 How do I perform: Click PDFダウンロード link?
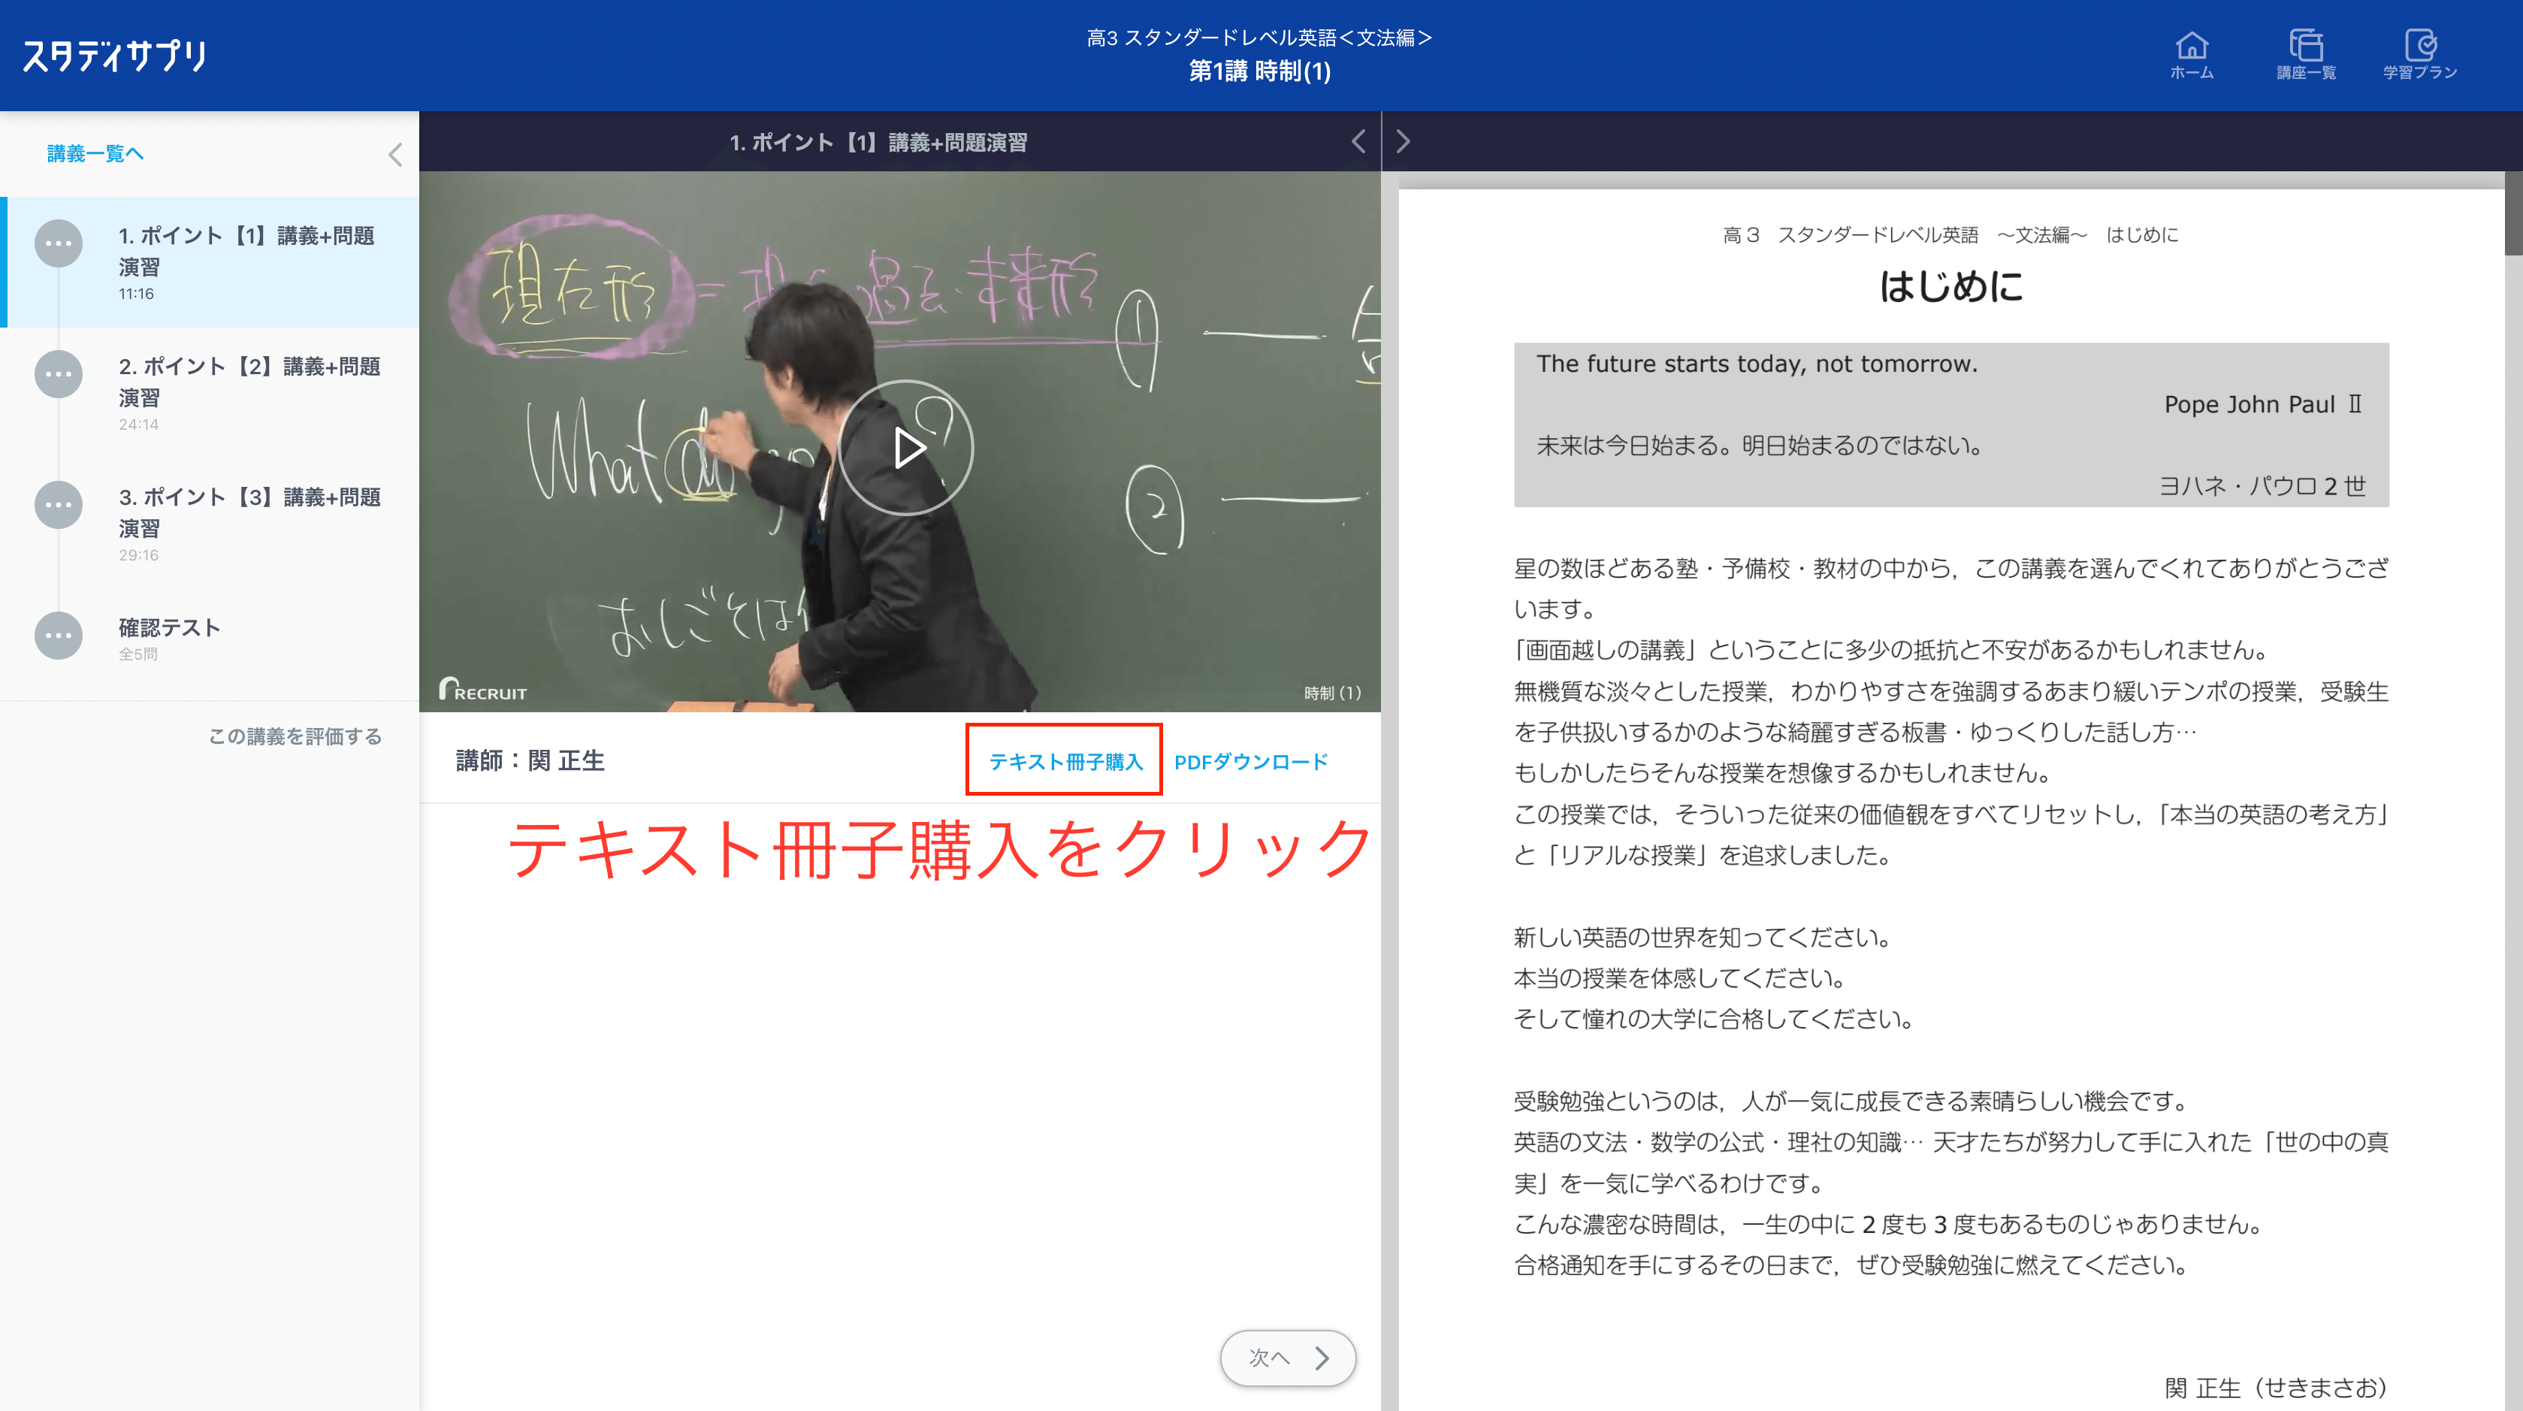(x=1251, y=761)
